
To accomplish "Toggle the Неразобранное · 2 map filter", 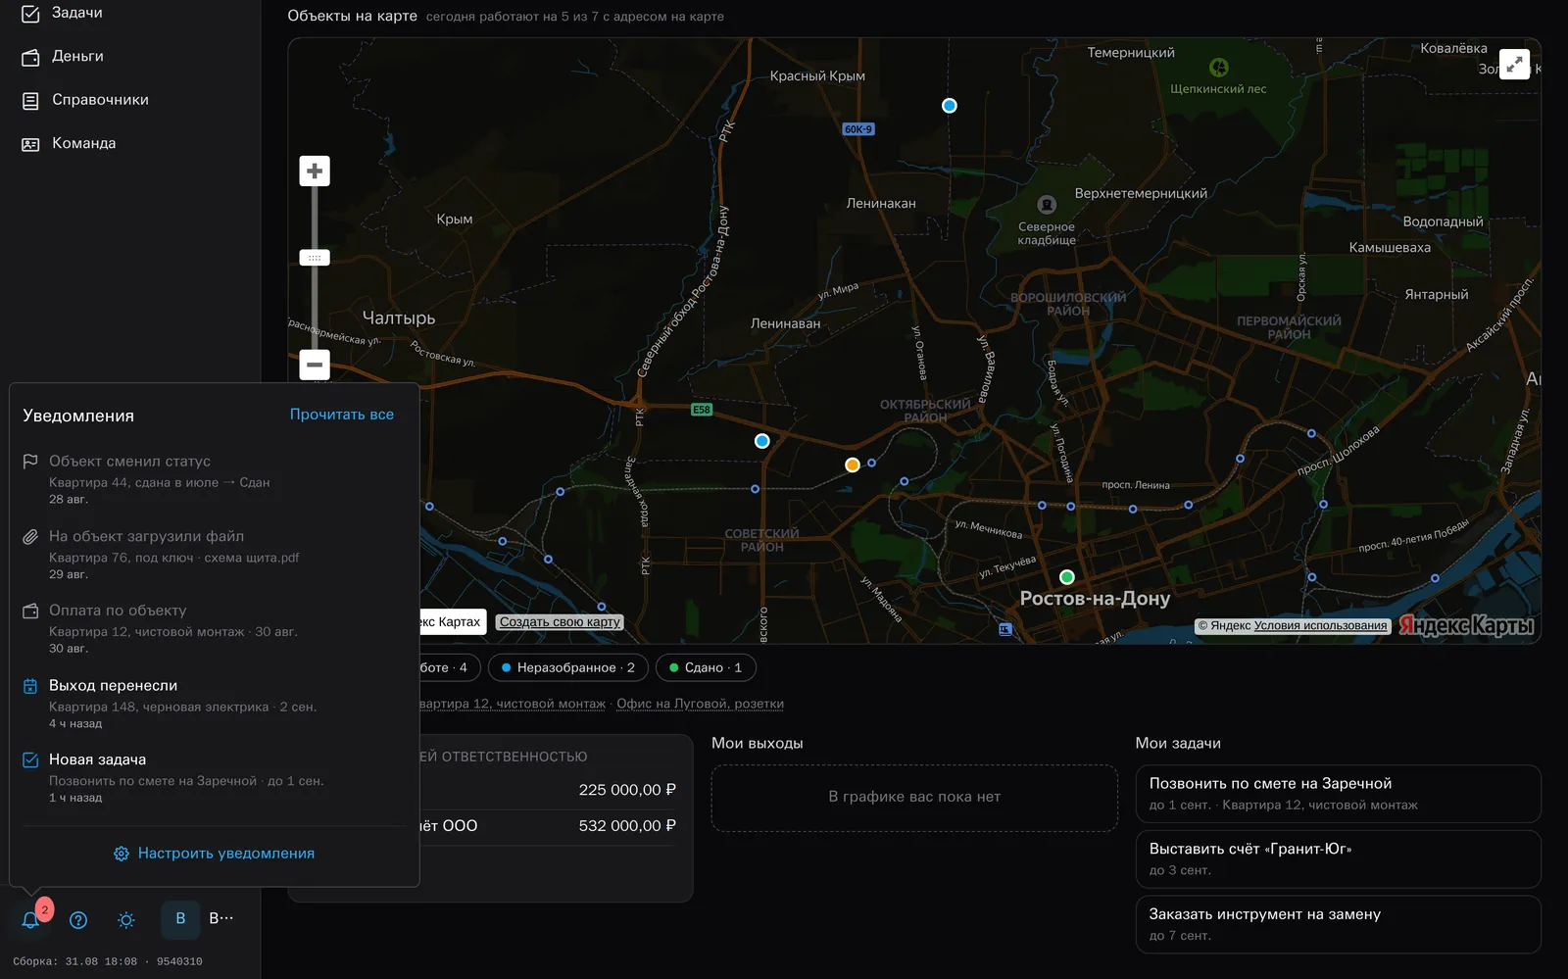I will 568,667.
